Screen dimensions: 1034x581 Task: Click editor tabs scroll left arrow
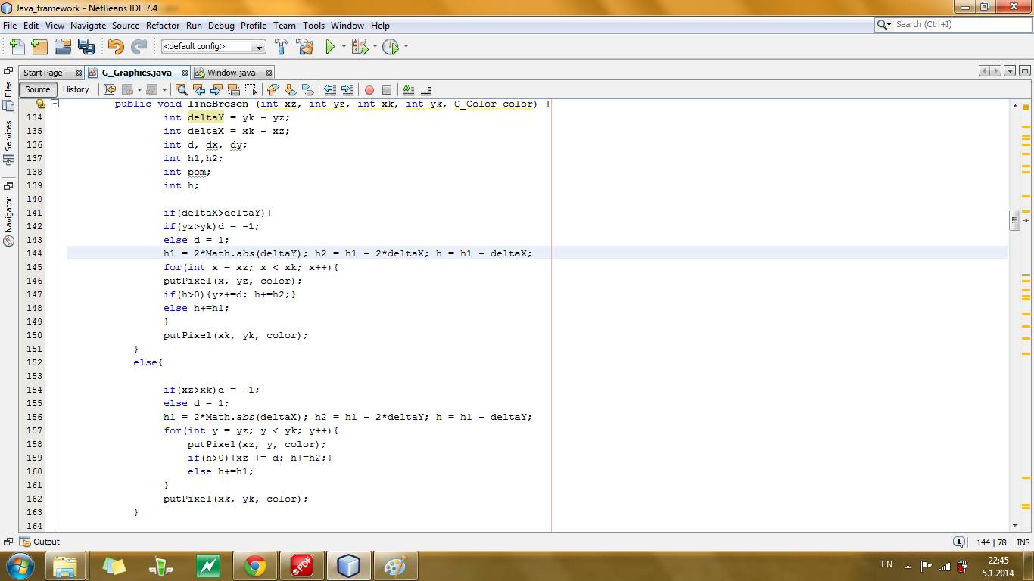point(985,71)
